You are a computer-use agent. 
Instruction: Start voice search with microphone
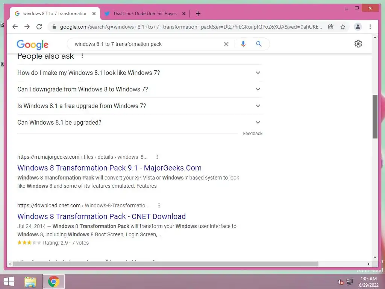pyautogui.click(x=243, y=44)
